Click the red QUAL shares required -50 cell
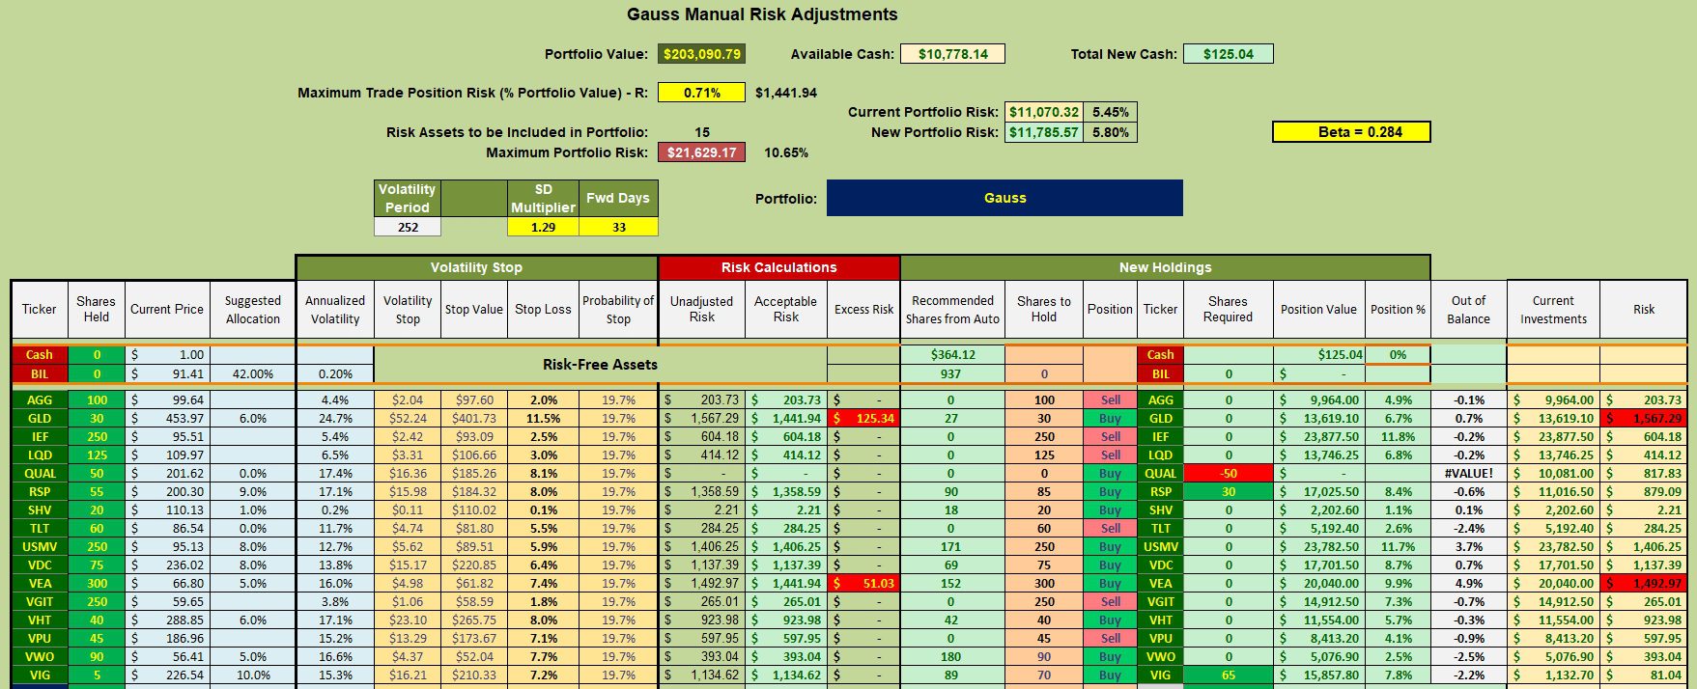The height and width of the screenshot is (689, 1697). click(1228, 473)
